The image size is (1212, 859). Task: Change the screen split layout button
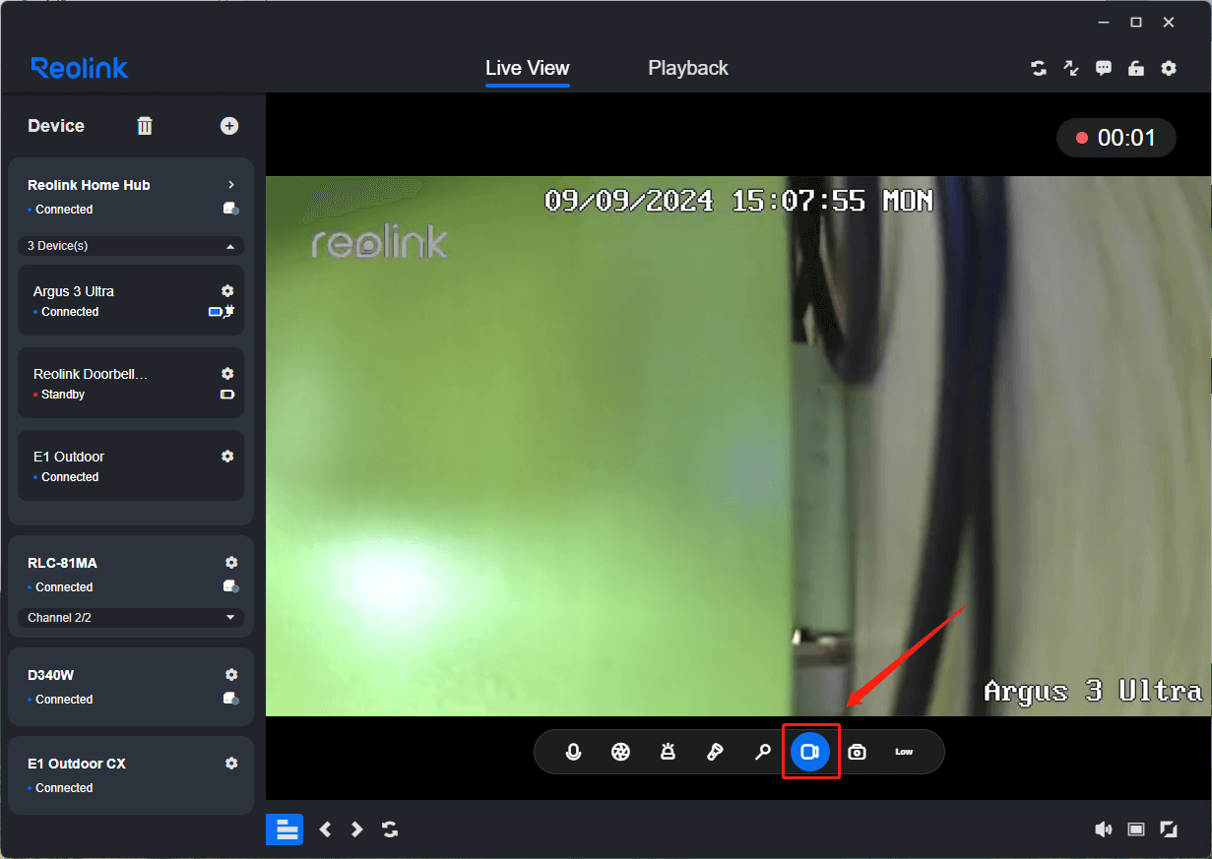click(x=285, y=829)
